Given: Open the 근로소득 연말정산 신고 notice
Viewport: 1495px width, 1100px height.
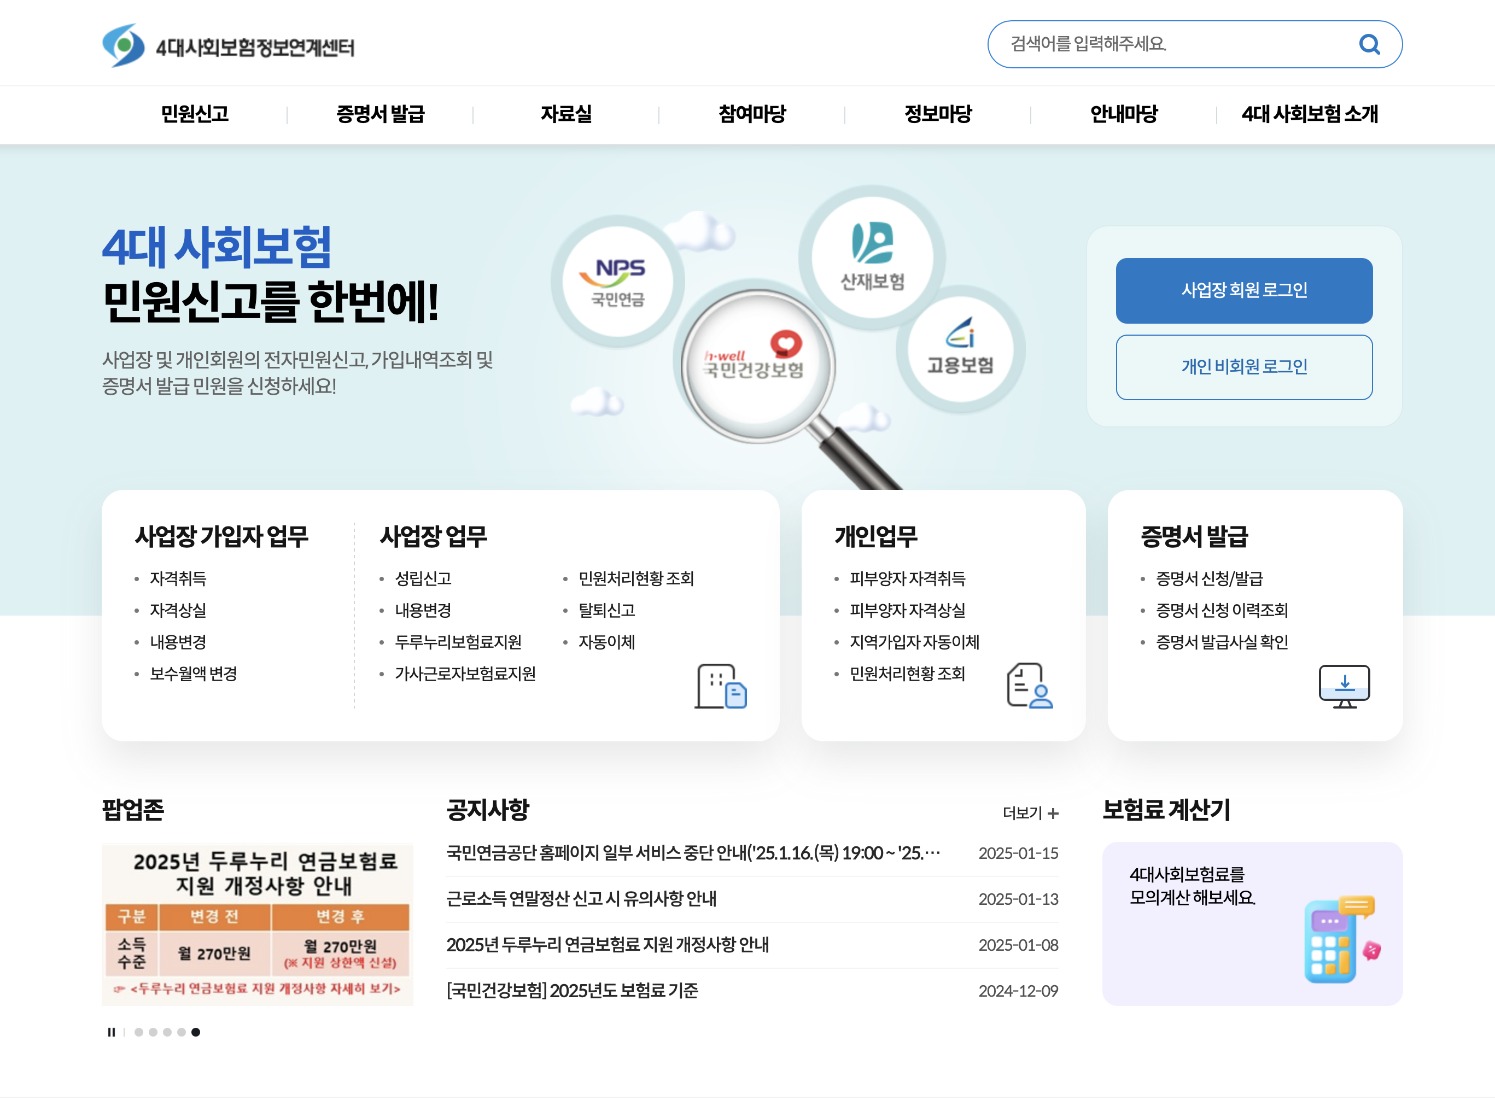Looking at the screenshot, I should point(581,899).
